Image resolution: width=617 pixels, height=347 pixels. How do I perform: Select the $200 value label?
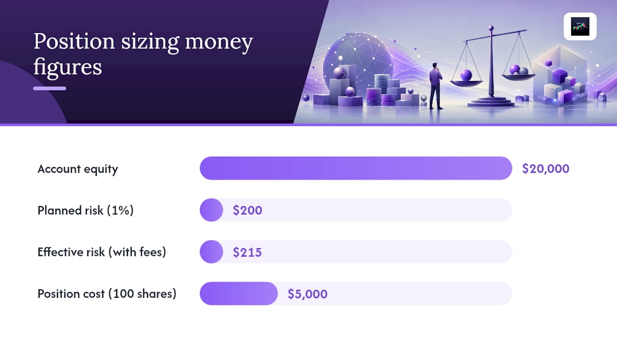click(247, 210)
